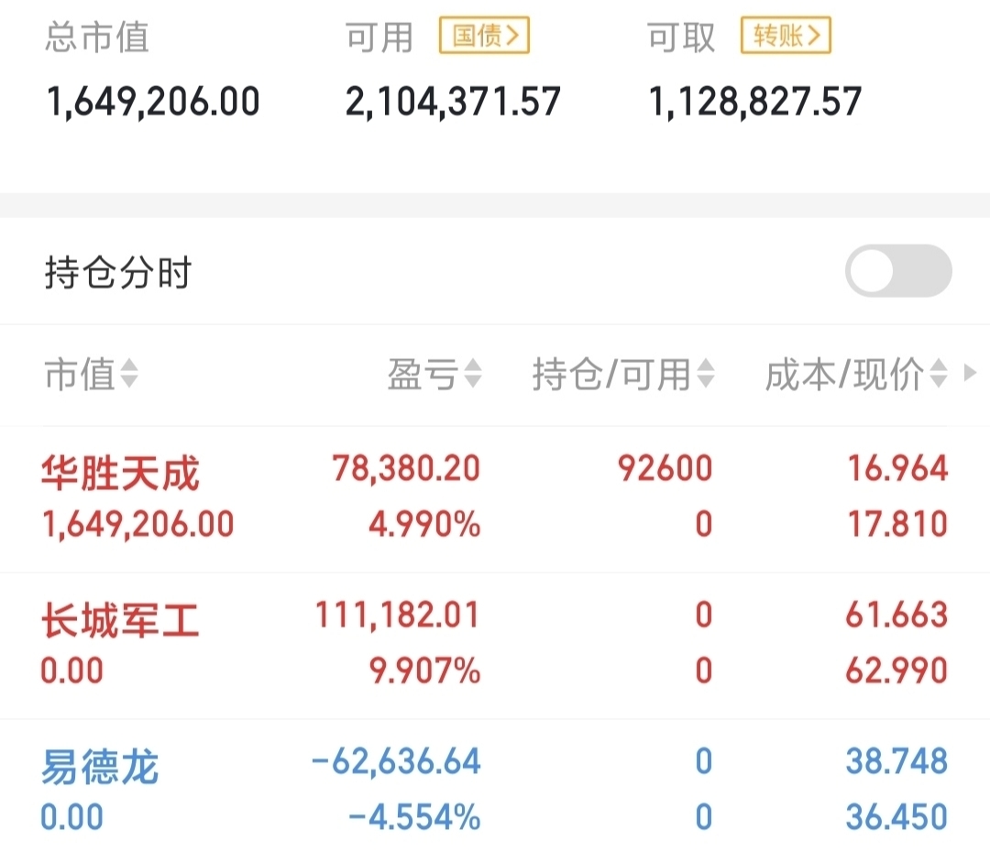Select withdrawable amount 1,128,827.57

[x=754, y=102]
